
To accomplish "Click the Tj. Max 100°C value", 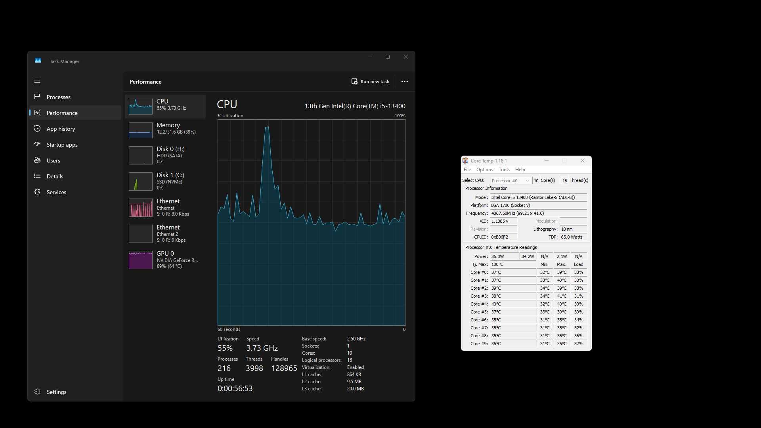I will (513, 264).
